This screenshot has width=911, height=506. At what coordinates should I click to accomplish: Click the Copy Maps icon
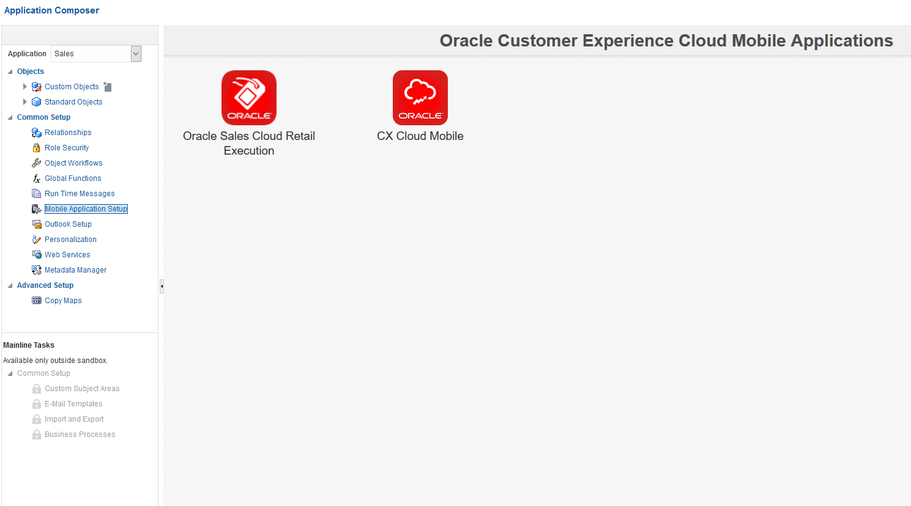37,301
